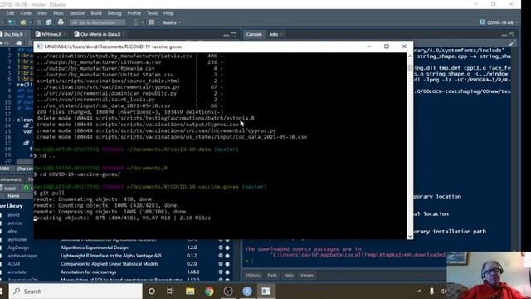Click the web icon for alphavantager package
Image resolution: width=531 pixels, height=299 pixels.
tap(221, 256)
